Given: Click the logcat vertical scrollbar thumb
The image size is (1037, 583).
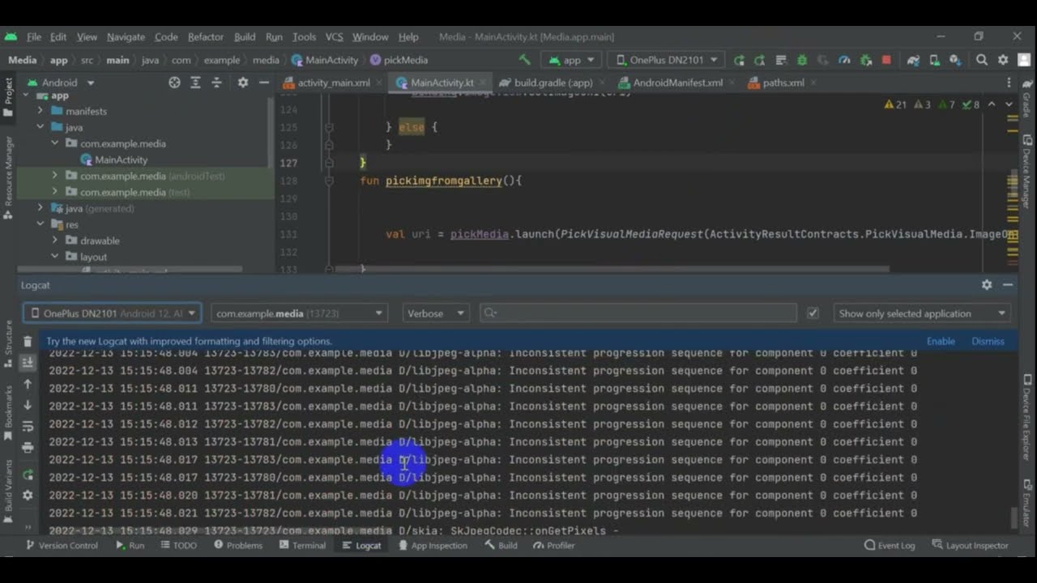Looking at the screenshot, I should [x=1013, y=517].
